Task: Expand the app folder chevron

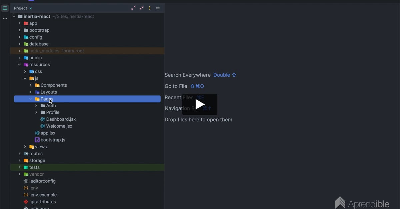Action: [x=19, y=23]
